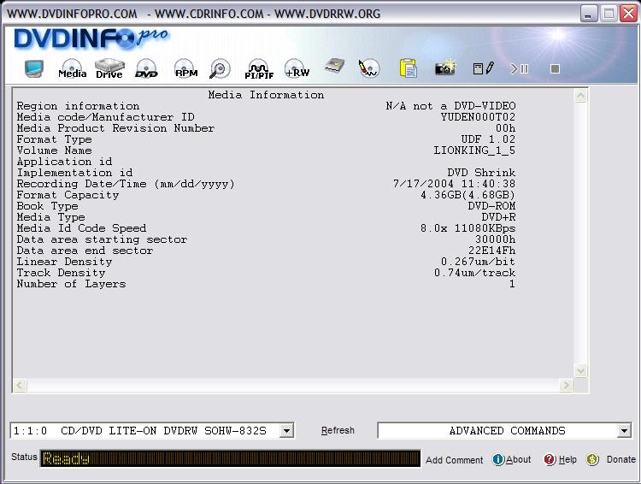This screenshot has width=641, height=484.
Task: Click the vertical scrollbar down arrow
Action: tap(580, 370)
